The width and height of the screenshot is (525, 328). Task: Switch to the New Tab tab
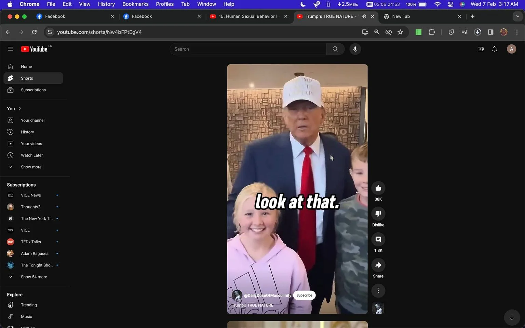click(401, 16)
